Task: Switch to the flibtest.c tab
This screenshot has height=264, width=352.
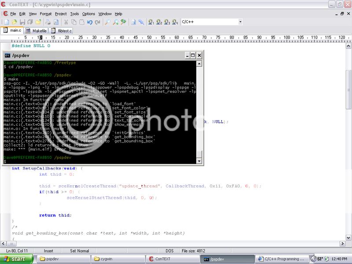Action: [61, 31]
